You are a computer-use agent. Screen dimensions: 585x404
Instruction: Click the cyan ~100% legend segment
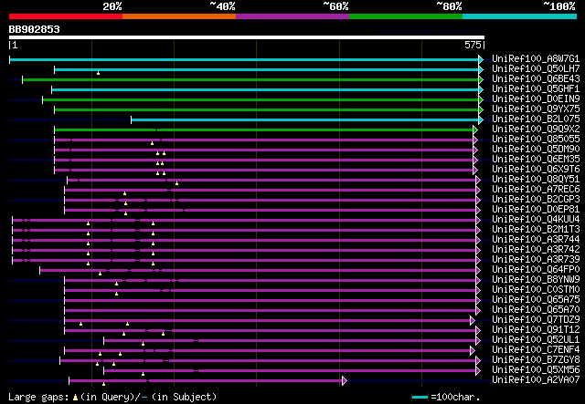[x=520, y=16]
